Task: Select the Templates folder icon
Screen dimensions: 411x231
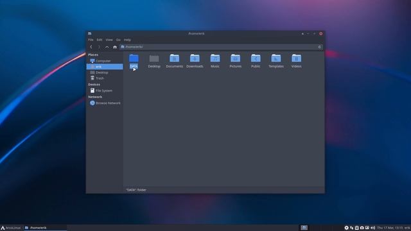Action: click(x=276, y=58)
